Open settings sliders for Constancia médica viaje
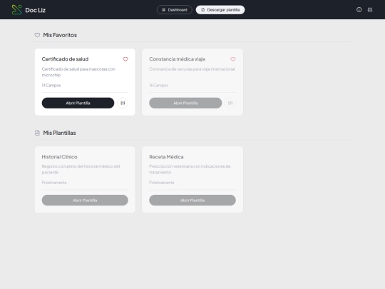The width and height of the screenshot is (385, 289). (x=230, y=103)
